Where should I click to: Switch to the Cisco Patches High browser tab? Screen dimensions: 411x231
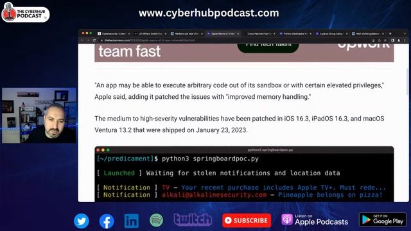click(x=259, y=33)
